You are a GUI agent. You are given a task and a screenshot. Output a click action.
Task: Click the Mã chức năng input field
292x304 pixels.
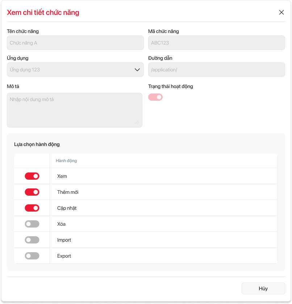(x=216, y=43)
